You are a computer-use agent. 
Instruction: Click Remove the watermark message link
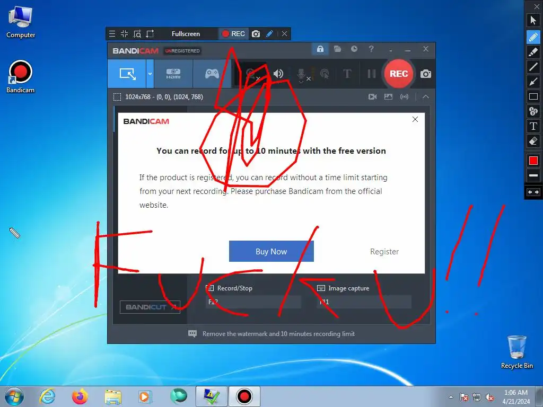(278, 334)
